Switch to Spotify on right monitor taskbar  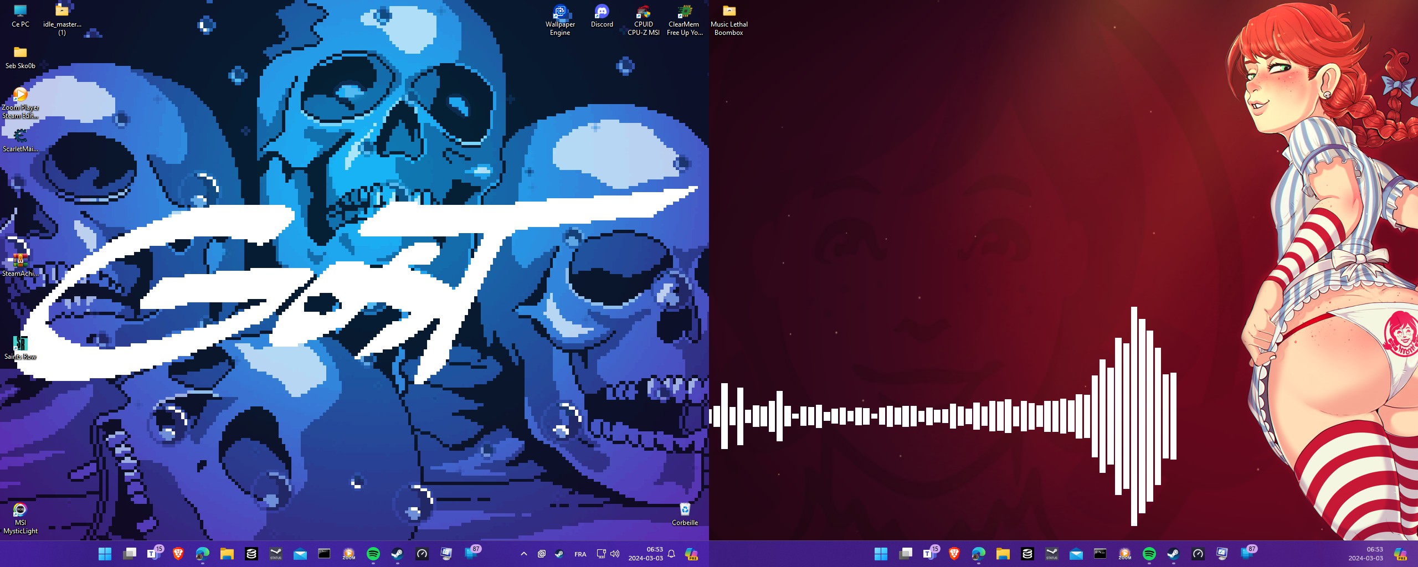click(1149, 554)
